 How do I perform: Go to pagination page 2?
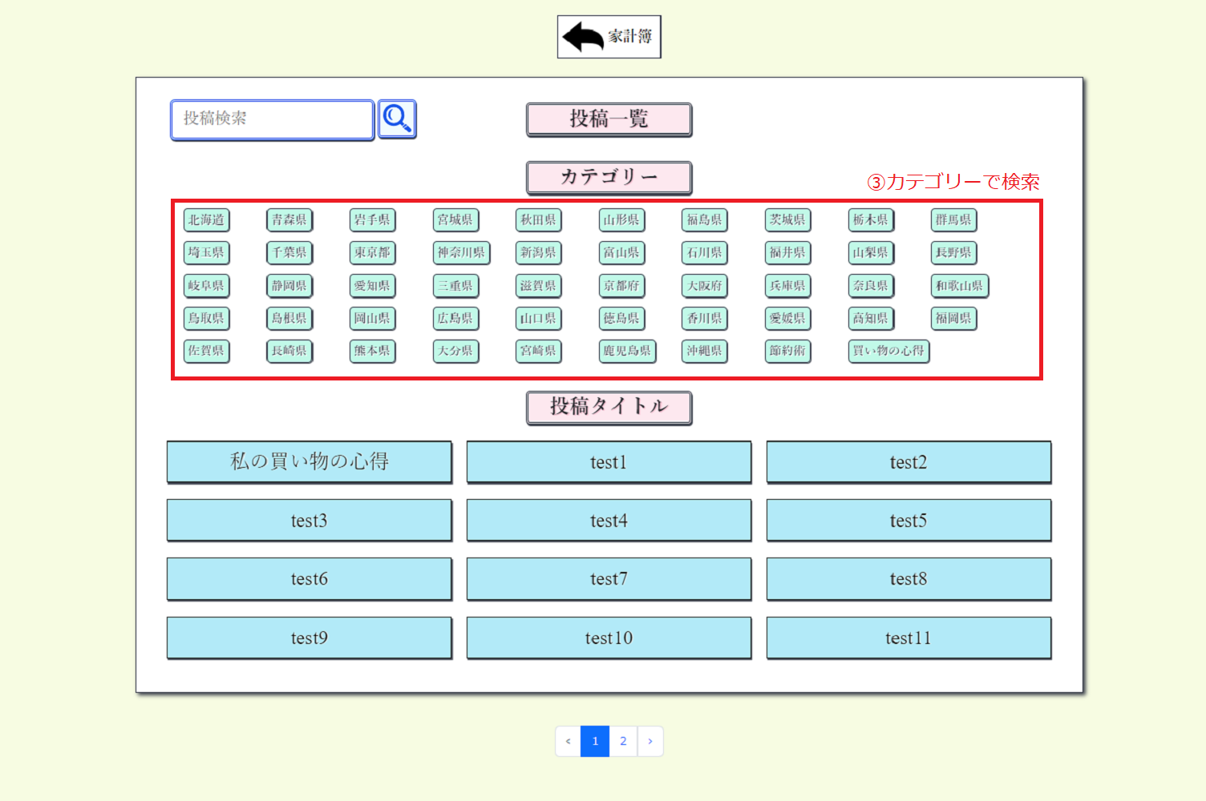click(x=623, y=741)
